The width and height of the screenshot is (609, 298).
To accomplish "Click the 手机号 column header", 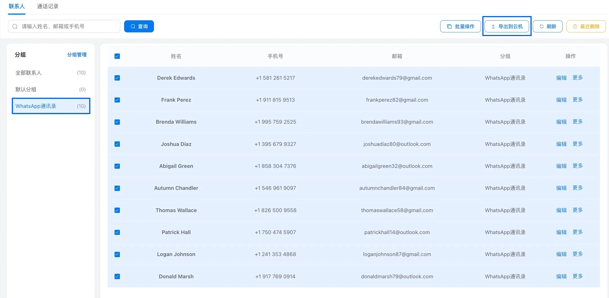I will (275, 56).
